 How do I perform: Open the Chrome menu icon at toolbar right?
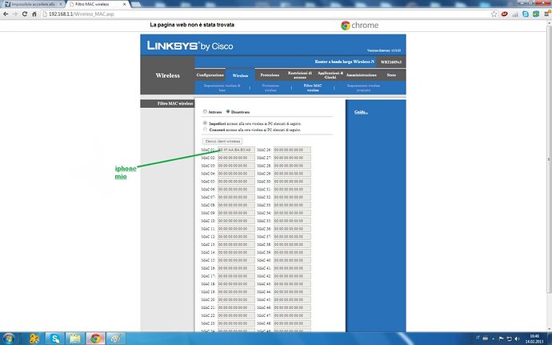point(546,14)
